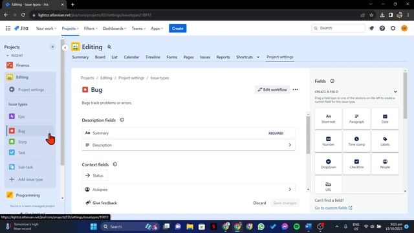Click into the Jira search field
Image resolution: width=414 pixels, height=233 pixels.
(338, 28)
